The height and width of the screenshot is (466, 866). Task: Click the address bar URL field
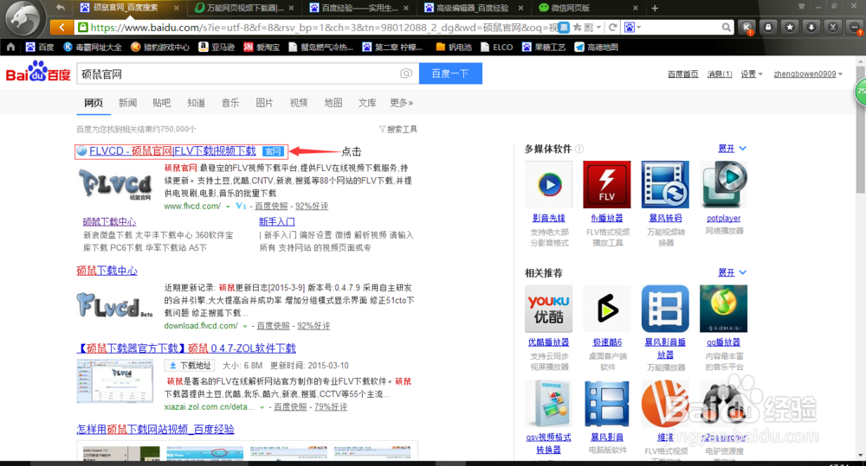[323, 27]
